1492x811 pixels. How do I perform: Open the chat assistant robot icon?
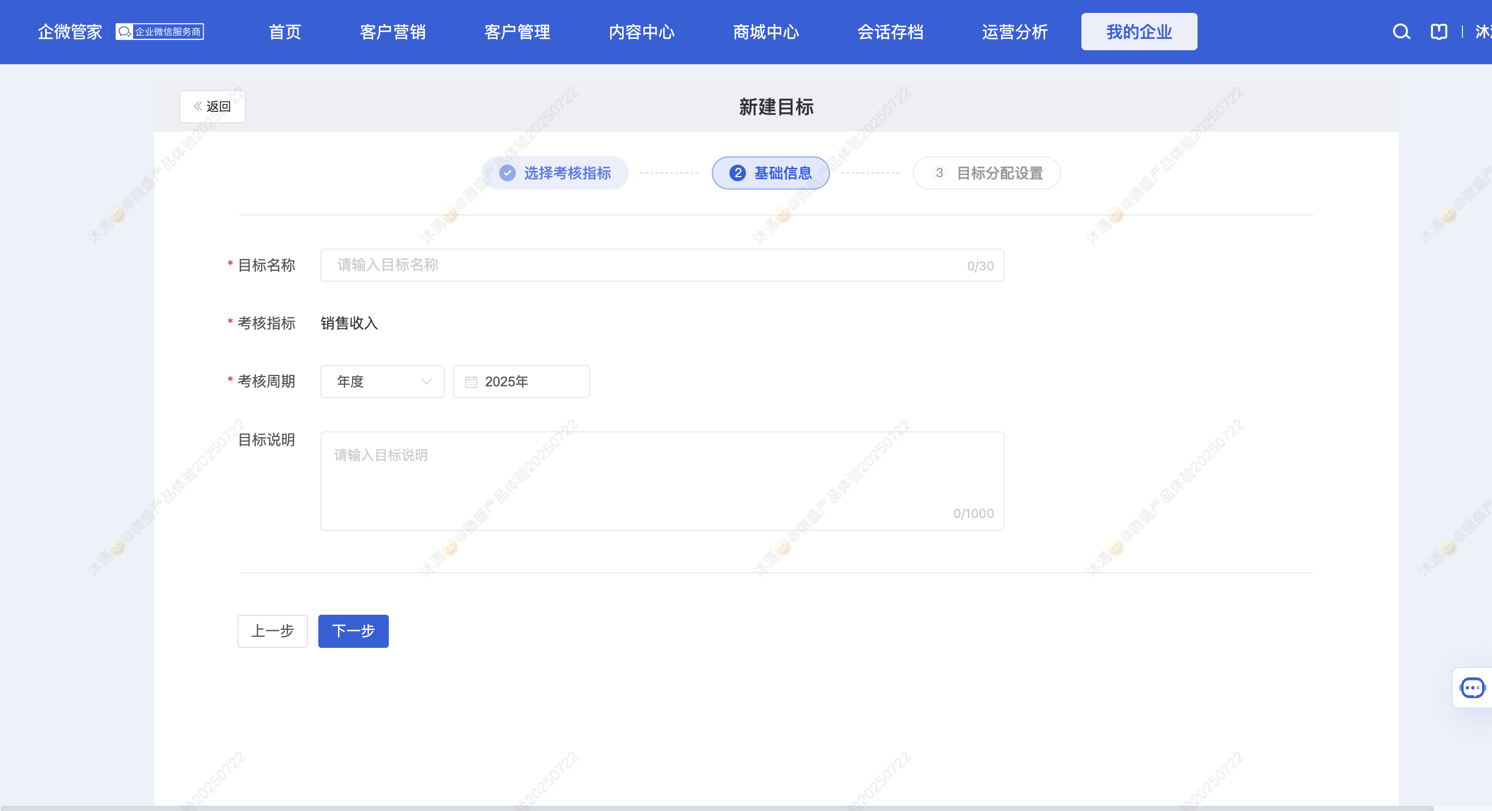(1472, 688)
